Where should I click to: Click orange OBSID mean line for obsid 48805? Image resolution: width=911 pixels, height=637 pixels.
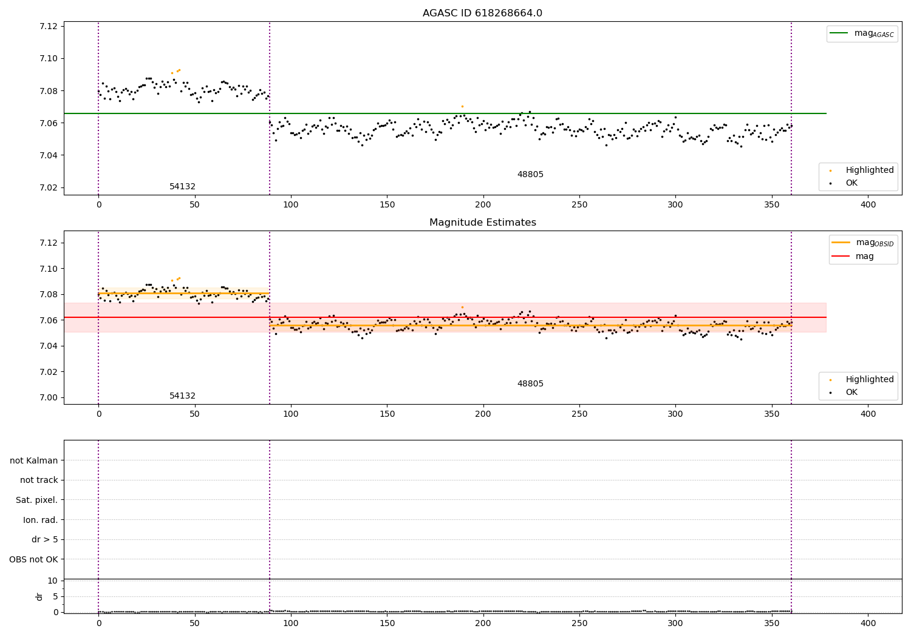pyautogui.click(x=530, y=326)
